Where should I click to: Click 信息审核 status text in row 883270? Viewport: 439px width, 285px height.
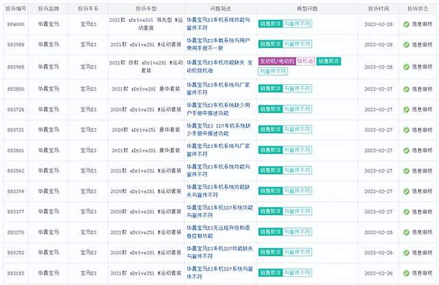420,232
